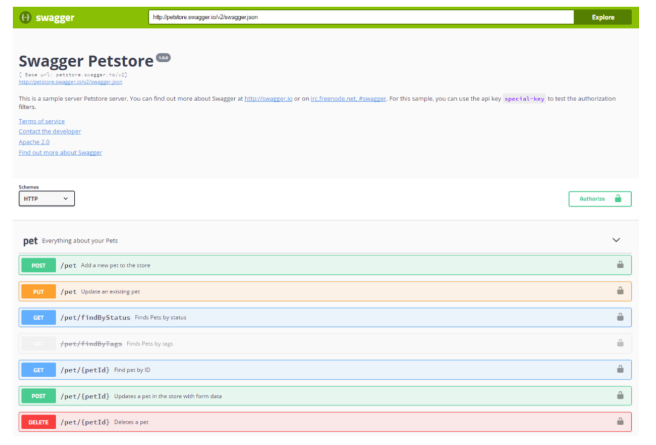Collapse the pet section with the chevron

point(616,240)
